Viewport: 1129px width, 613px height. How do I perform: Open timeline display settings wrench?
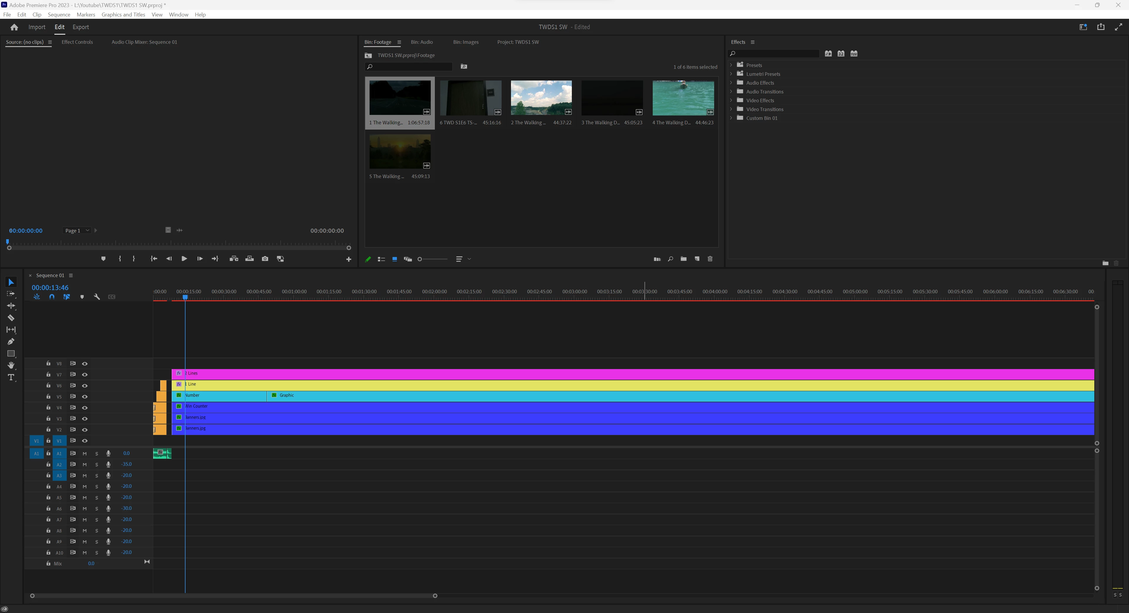click(97, 297)
